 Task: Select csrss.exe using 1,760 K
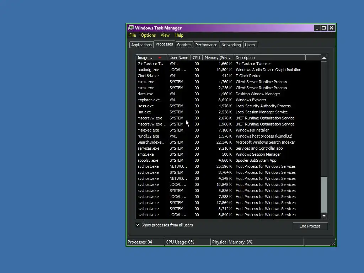coord(228,82)
